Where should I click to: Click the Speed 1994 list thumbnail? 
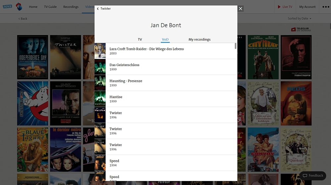click(100, 163)
